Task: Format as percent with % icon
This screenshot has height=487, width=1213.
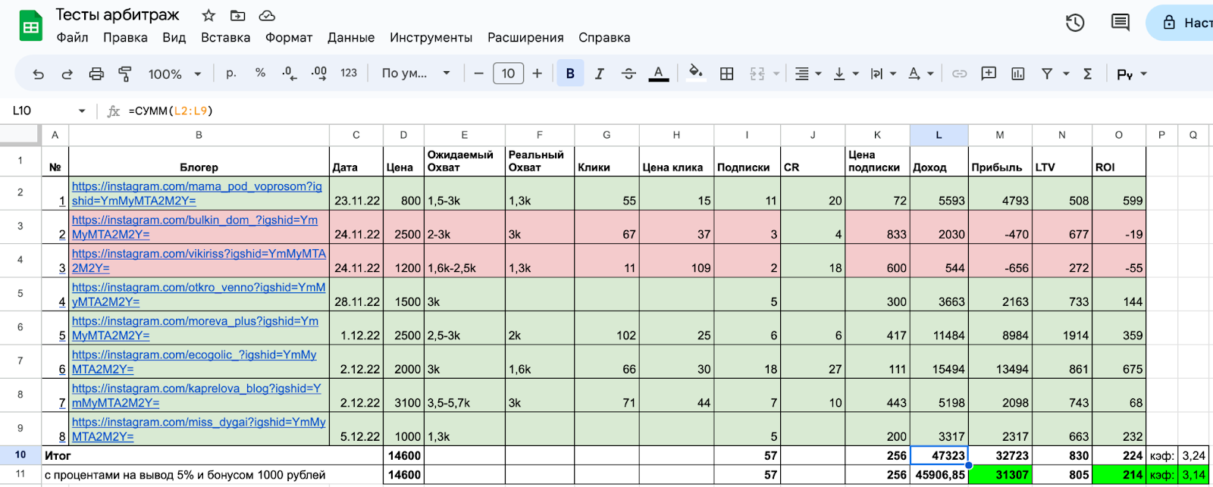Action: point(260,73)
